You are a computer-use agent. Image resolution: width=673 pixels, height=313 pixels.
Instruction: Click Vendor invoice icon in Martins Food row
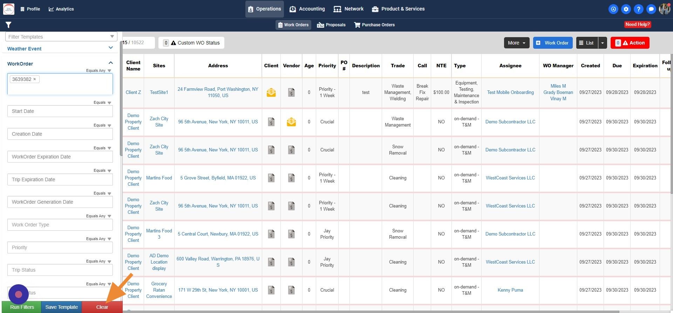coord(291,178)
